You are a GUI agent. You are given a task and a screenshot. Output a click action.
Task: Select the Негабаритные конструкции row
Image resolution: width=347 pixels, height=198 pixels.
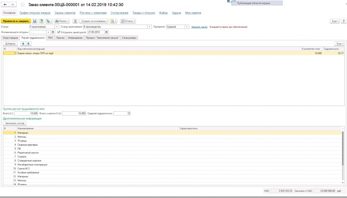click(x=172, y=164)
